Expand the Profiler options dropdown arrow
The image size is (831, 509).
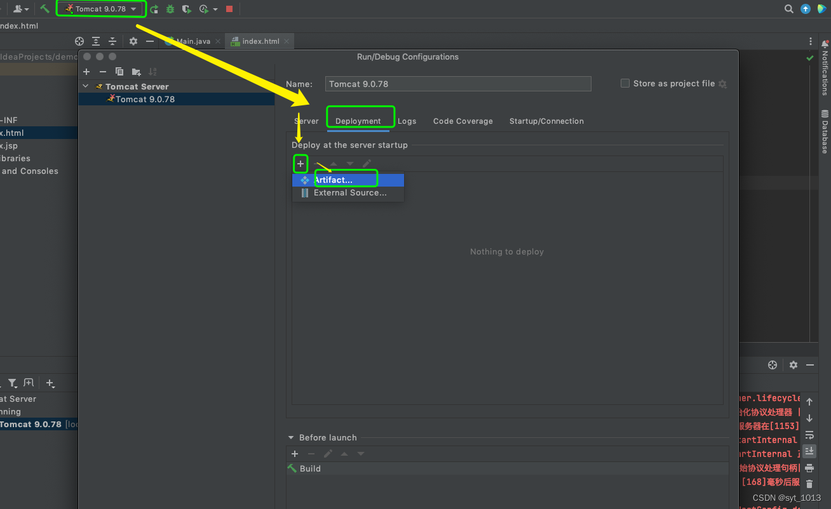pos(215,9)
